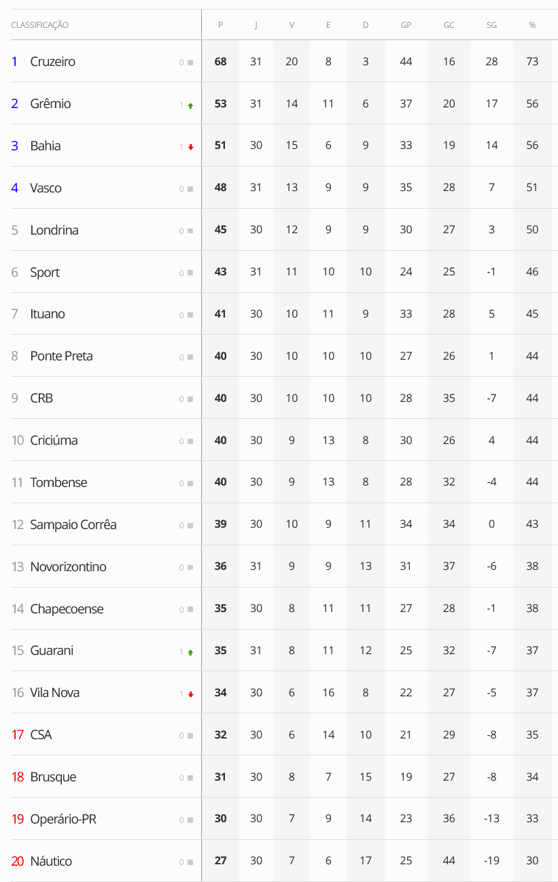Open the Operário-PR team page
Screen dimensions: 558x882
point(63,819)
